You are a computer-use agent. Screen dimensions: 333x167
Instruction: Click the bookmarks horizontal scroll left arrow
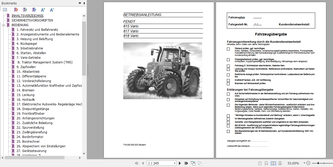[3, 157]
